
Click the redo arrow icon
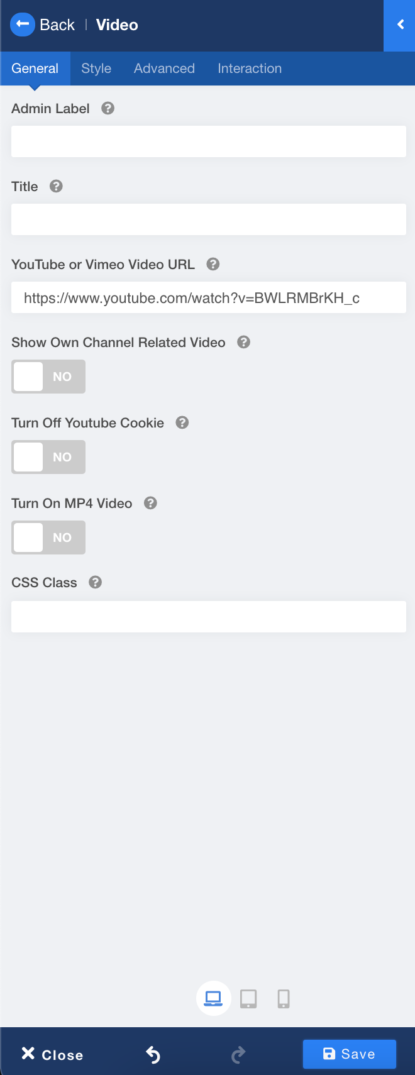click(238, 1054)
